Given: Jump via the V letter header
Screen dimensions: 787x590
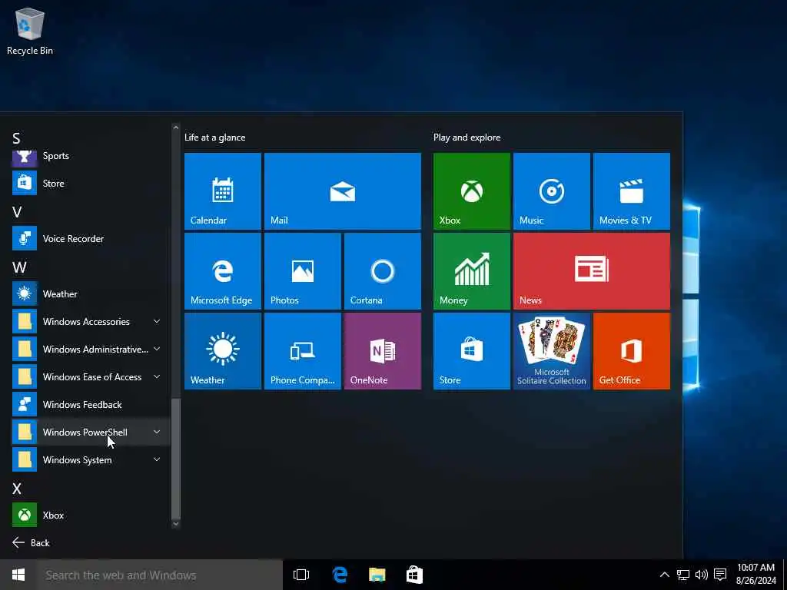Looking at the screenshot, I should point(17,212).
